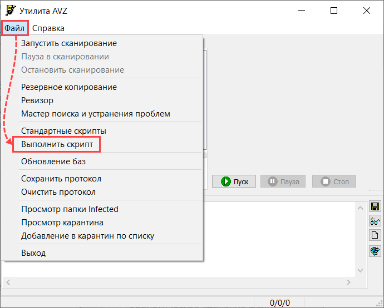
Task: Select Обновление баз in the menu
Action: coord(103,161)
